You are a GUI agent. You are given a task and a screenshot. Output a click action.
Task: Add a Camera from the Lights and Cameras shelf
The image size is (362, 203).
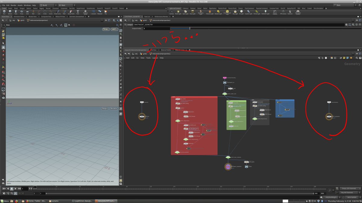171,12
